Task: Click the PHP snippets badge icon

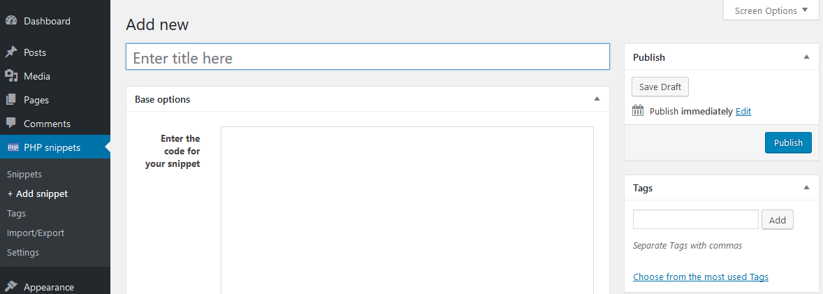Action: coord(13,147)
